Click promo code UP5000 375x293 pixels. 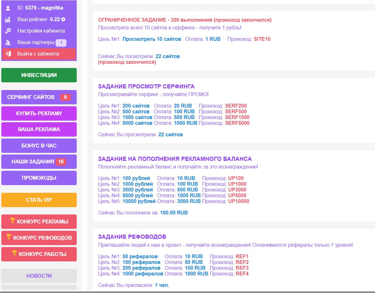[x=237, y=196]
